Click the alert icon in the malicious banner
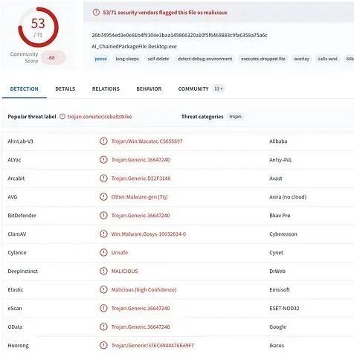The width and height of the screenshot is (354, 354). pos(96,12)
